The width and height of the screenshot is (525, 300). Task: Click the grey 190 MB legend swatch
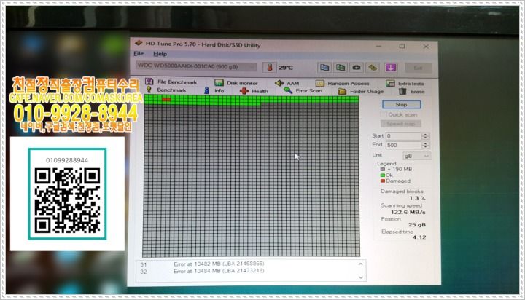(382, 169)
